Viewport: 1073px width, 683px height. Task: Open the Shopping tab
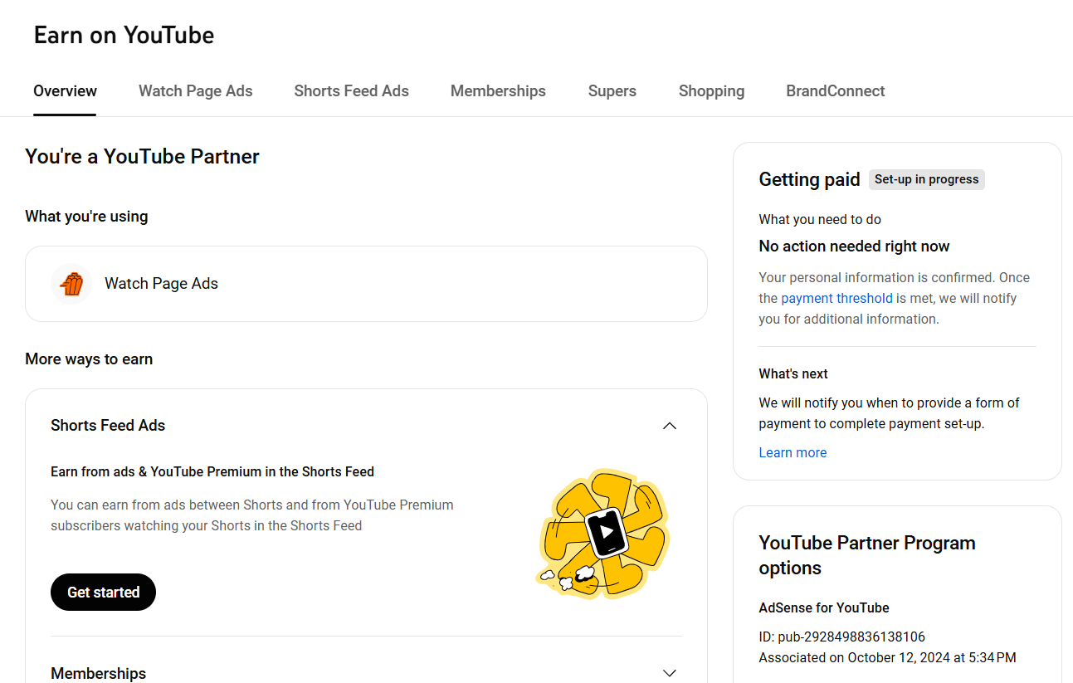click(x=711, y=91)
